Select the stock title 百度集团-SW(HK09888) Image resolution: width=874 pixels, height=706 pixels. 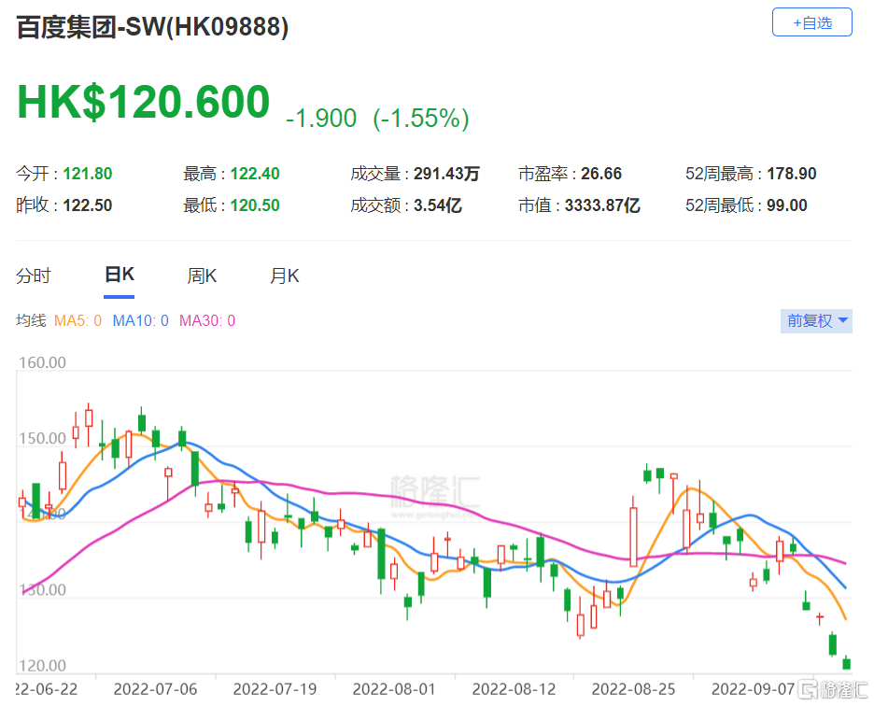151,28
